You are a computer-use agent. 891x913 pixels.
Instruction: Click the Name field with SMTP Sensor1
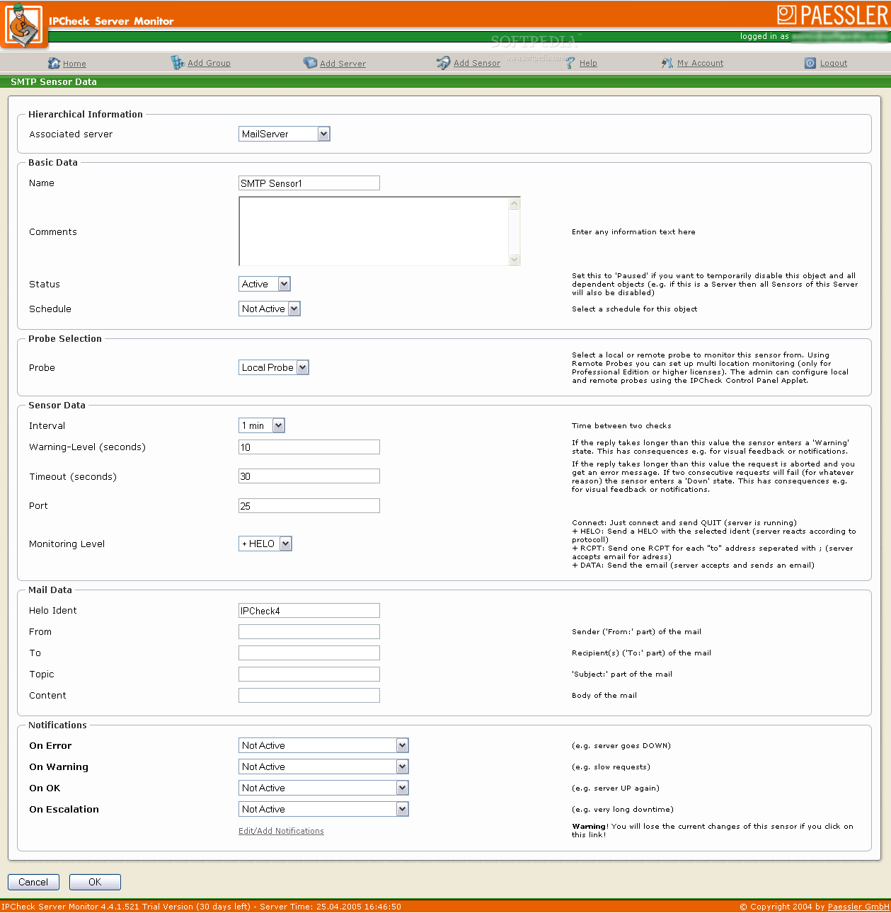(309, 183)
